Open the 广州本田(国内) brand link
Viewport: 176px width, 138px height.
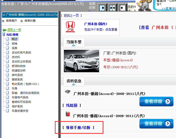pyautogui.click(x=96, y=24)
